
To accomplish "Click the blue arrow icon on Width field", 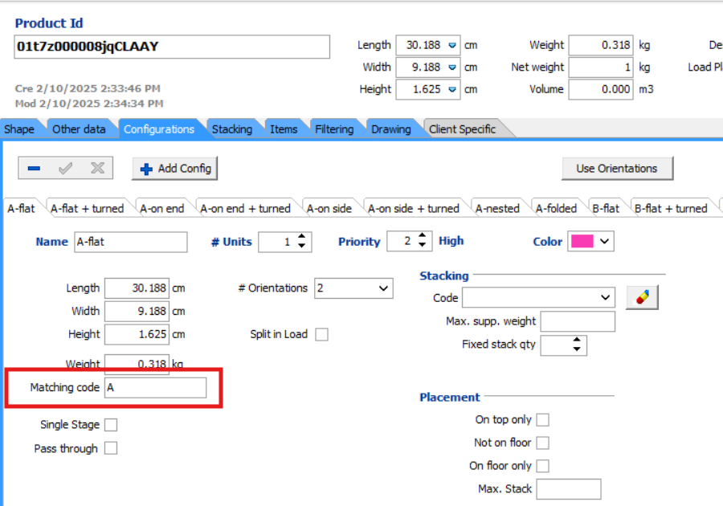I will pyautogui.click(x=451, y=67).
